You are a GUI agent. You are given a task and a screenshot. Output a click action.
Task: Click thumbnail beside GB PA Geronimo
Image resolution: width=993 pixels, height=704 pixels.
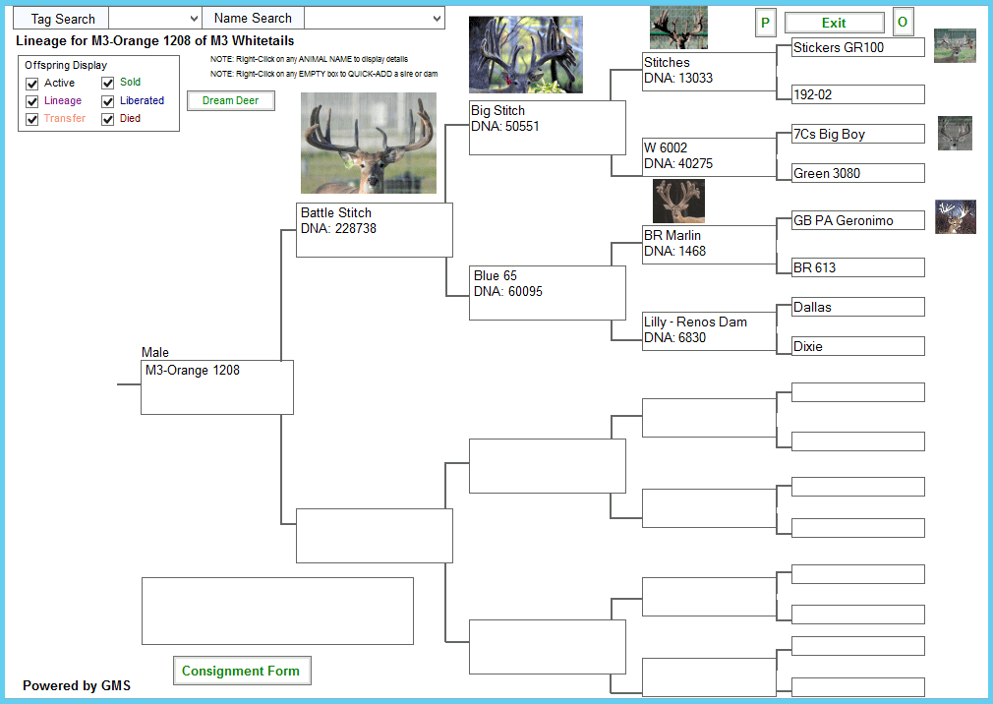954,217
